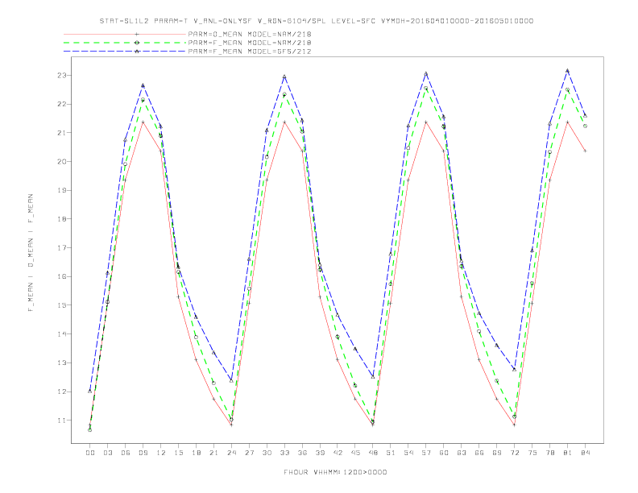Screen dimensions: 638x493
Task: Click x-axis tick label 27
Action: pos(249,453)
